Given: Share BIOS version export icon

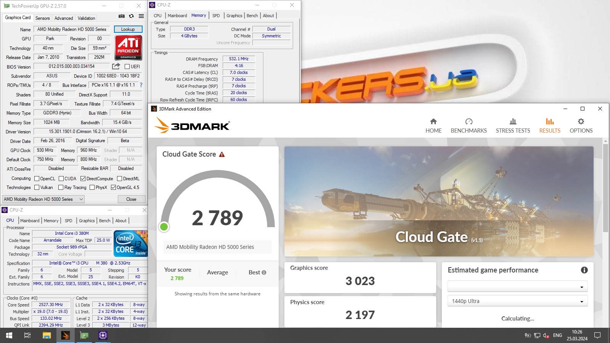Looking at the screenshot, I should pos(116,66).
